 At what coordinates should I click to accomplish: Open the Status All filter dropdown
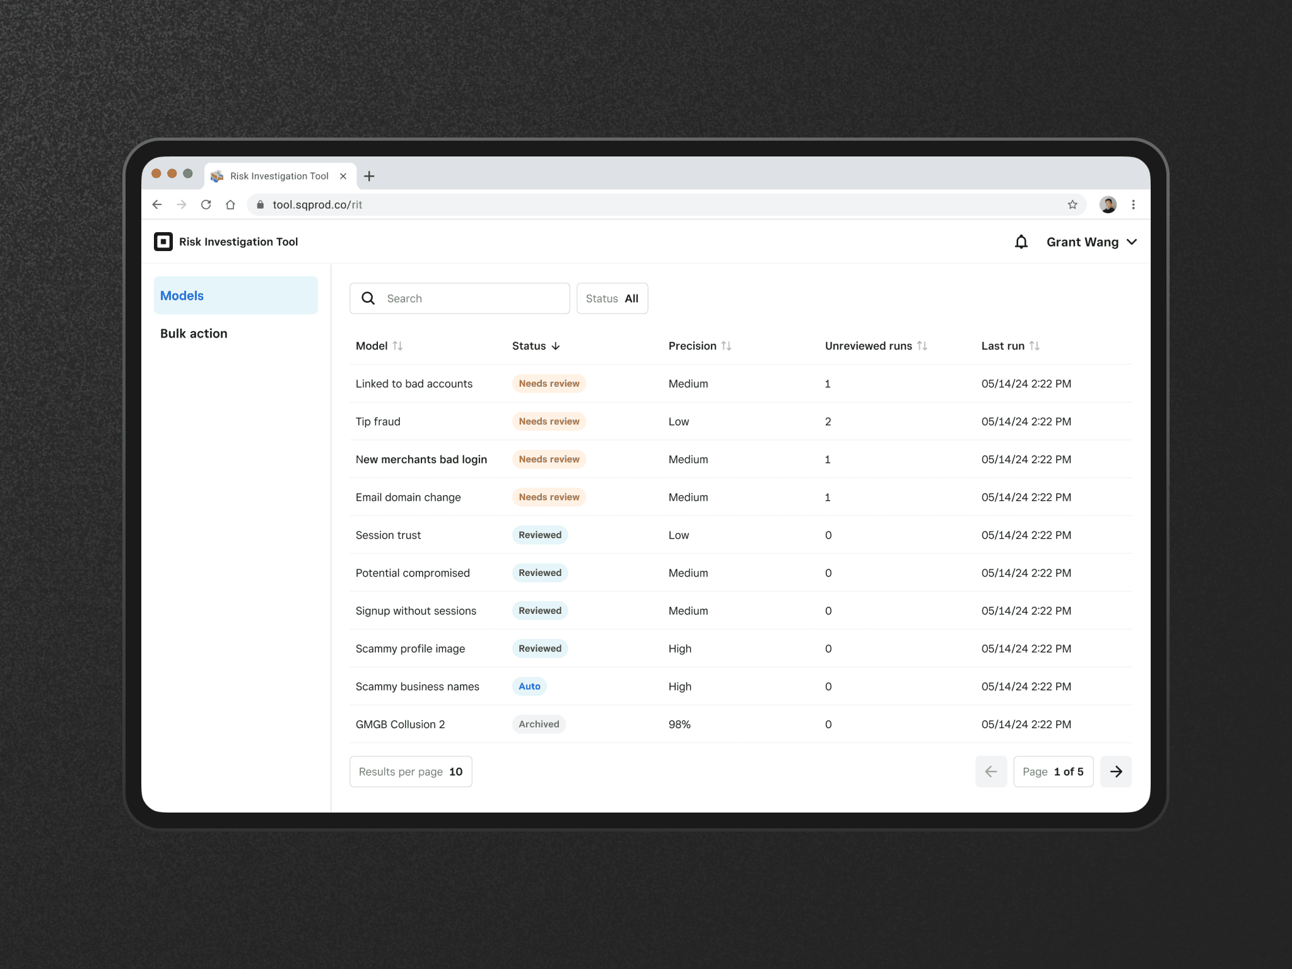tap(611, 298)
